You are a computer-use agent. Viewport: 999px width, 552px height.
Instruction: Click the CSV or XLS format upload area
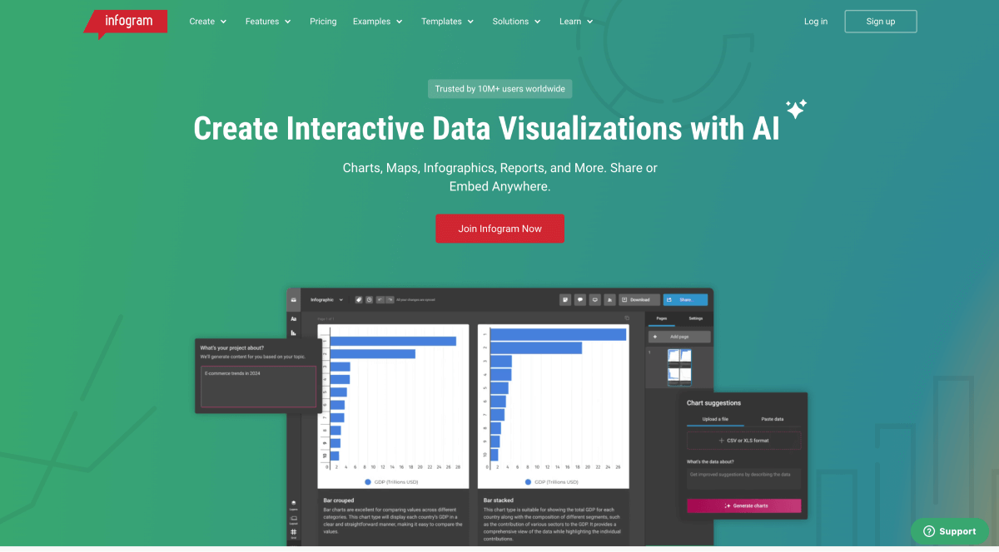click(744, 440)
